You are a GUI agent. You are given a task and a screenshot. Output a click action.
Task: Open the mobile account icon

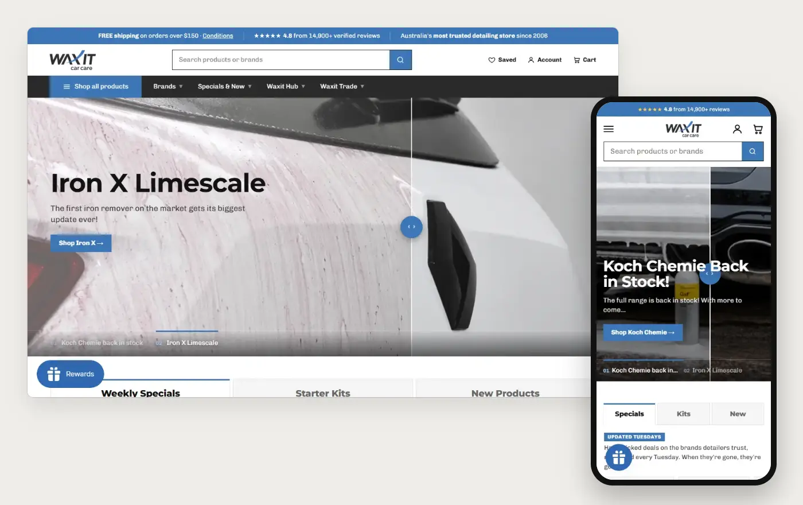[737, 129]
